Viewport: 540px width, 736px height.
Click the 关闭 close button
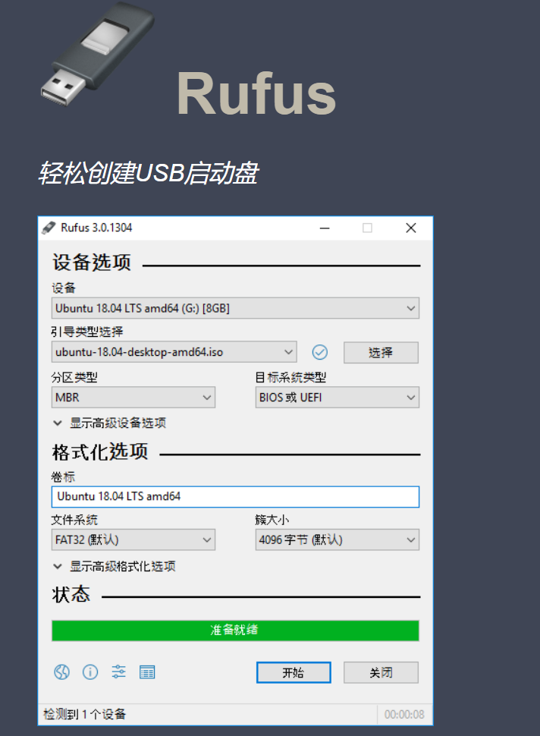381,672
